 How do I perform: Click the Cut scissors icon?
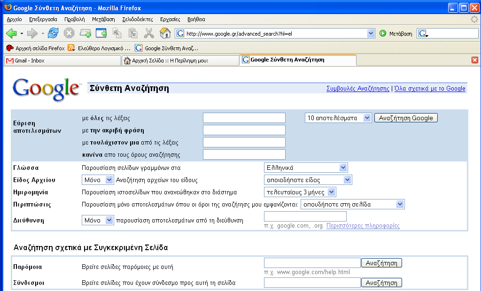coord(149,33)
